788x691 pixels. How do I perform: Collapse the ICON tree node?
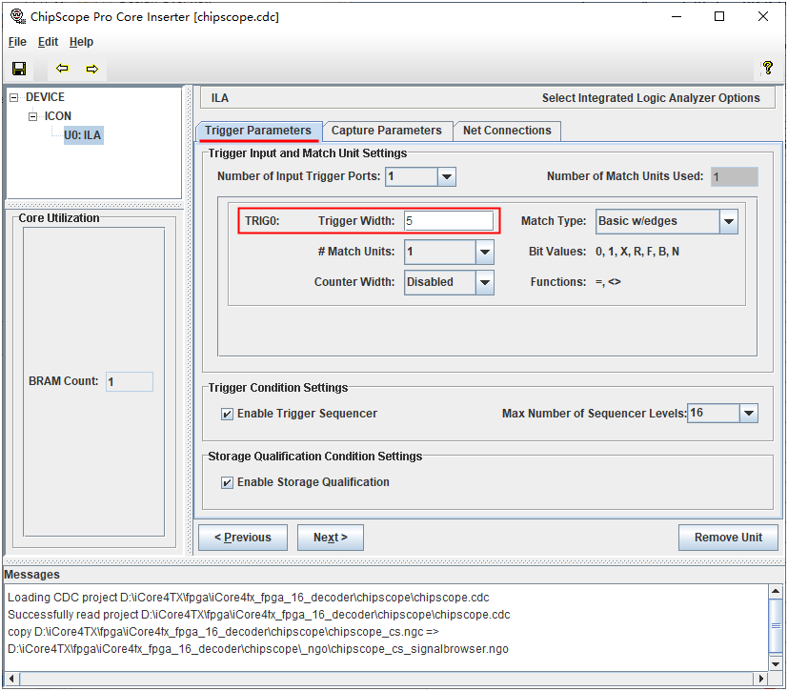[33, 116]
